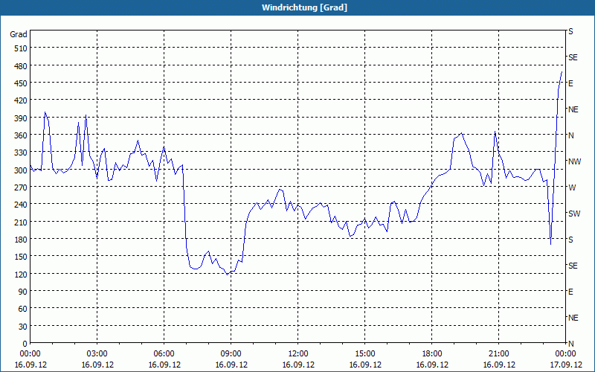Select the 90 value on the y-axis

(x=23, y=292)
